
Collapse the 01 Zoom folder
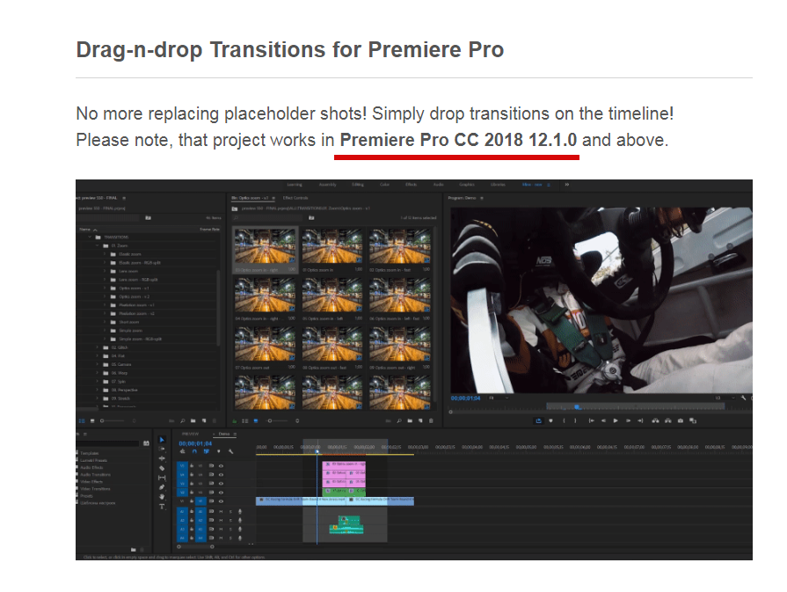[98, 245]
